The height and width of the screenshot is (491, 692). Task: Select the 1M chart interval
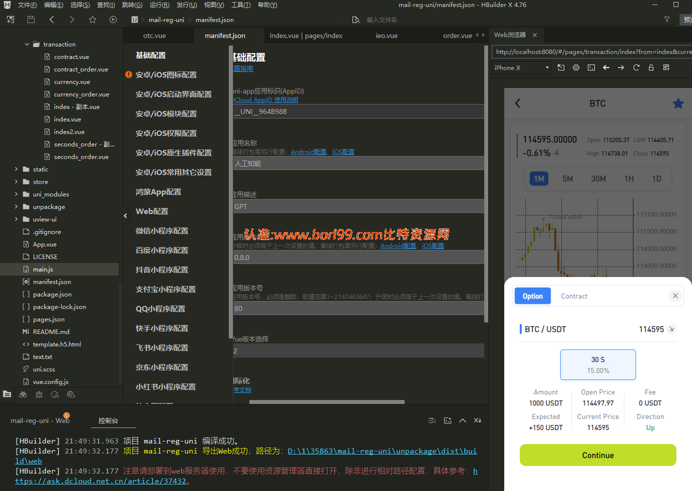coord(539,179)
